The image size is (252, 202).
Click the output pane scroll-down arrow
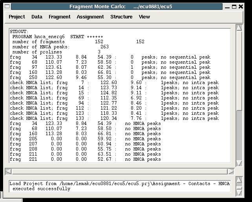[239, 163]
